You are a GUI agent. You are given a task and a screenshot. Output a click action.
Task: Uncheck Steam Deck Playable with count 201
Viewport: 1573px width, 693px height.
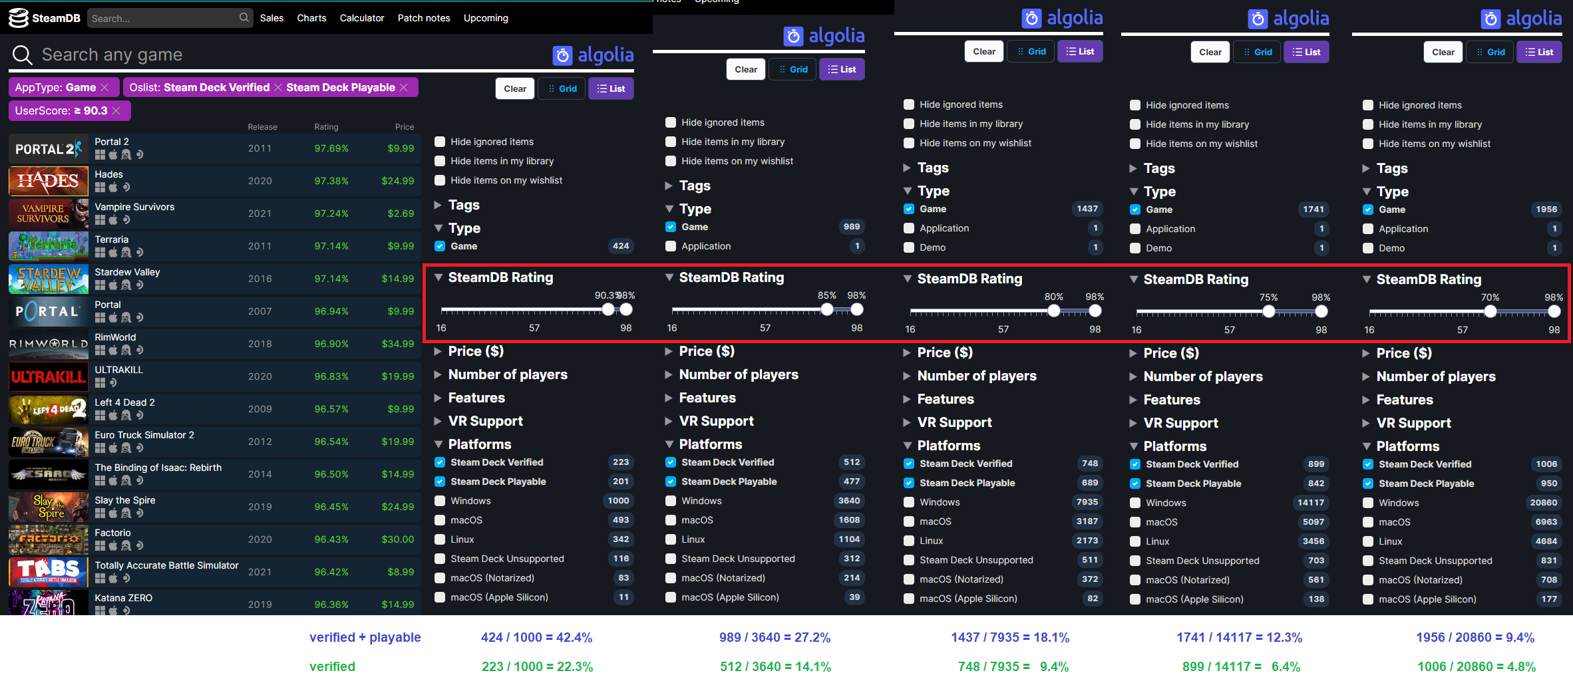click(440, 482)
